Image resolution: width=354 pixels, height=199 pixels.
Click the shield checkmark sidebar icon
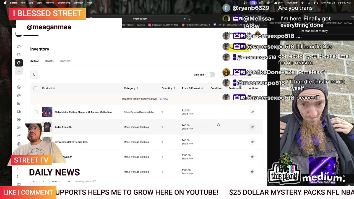pos(19,55)
